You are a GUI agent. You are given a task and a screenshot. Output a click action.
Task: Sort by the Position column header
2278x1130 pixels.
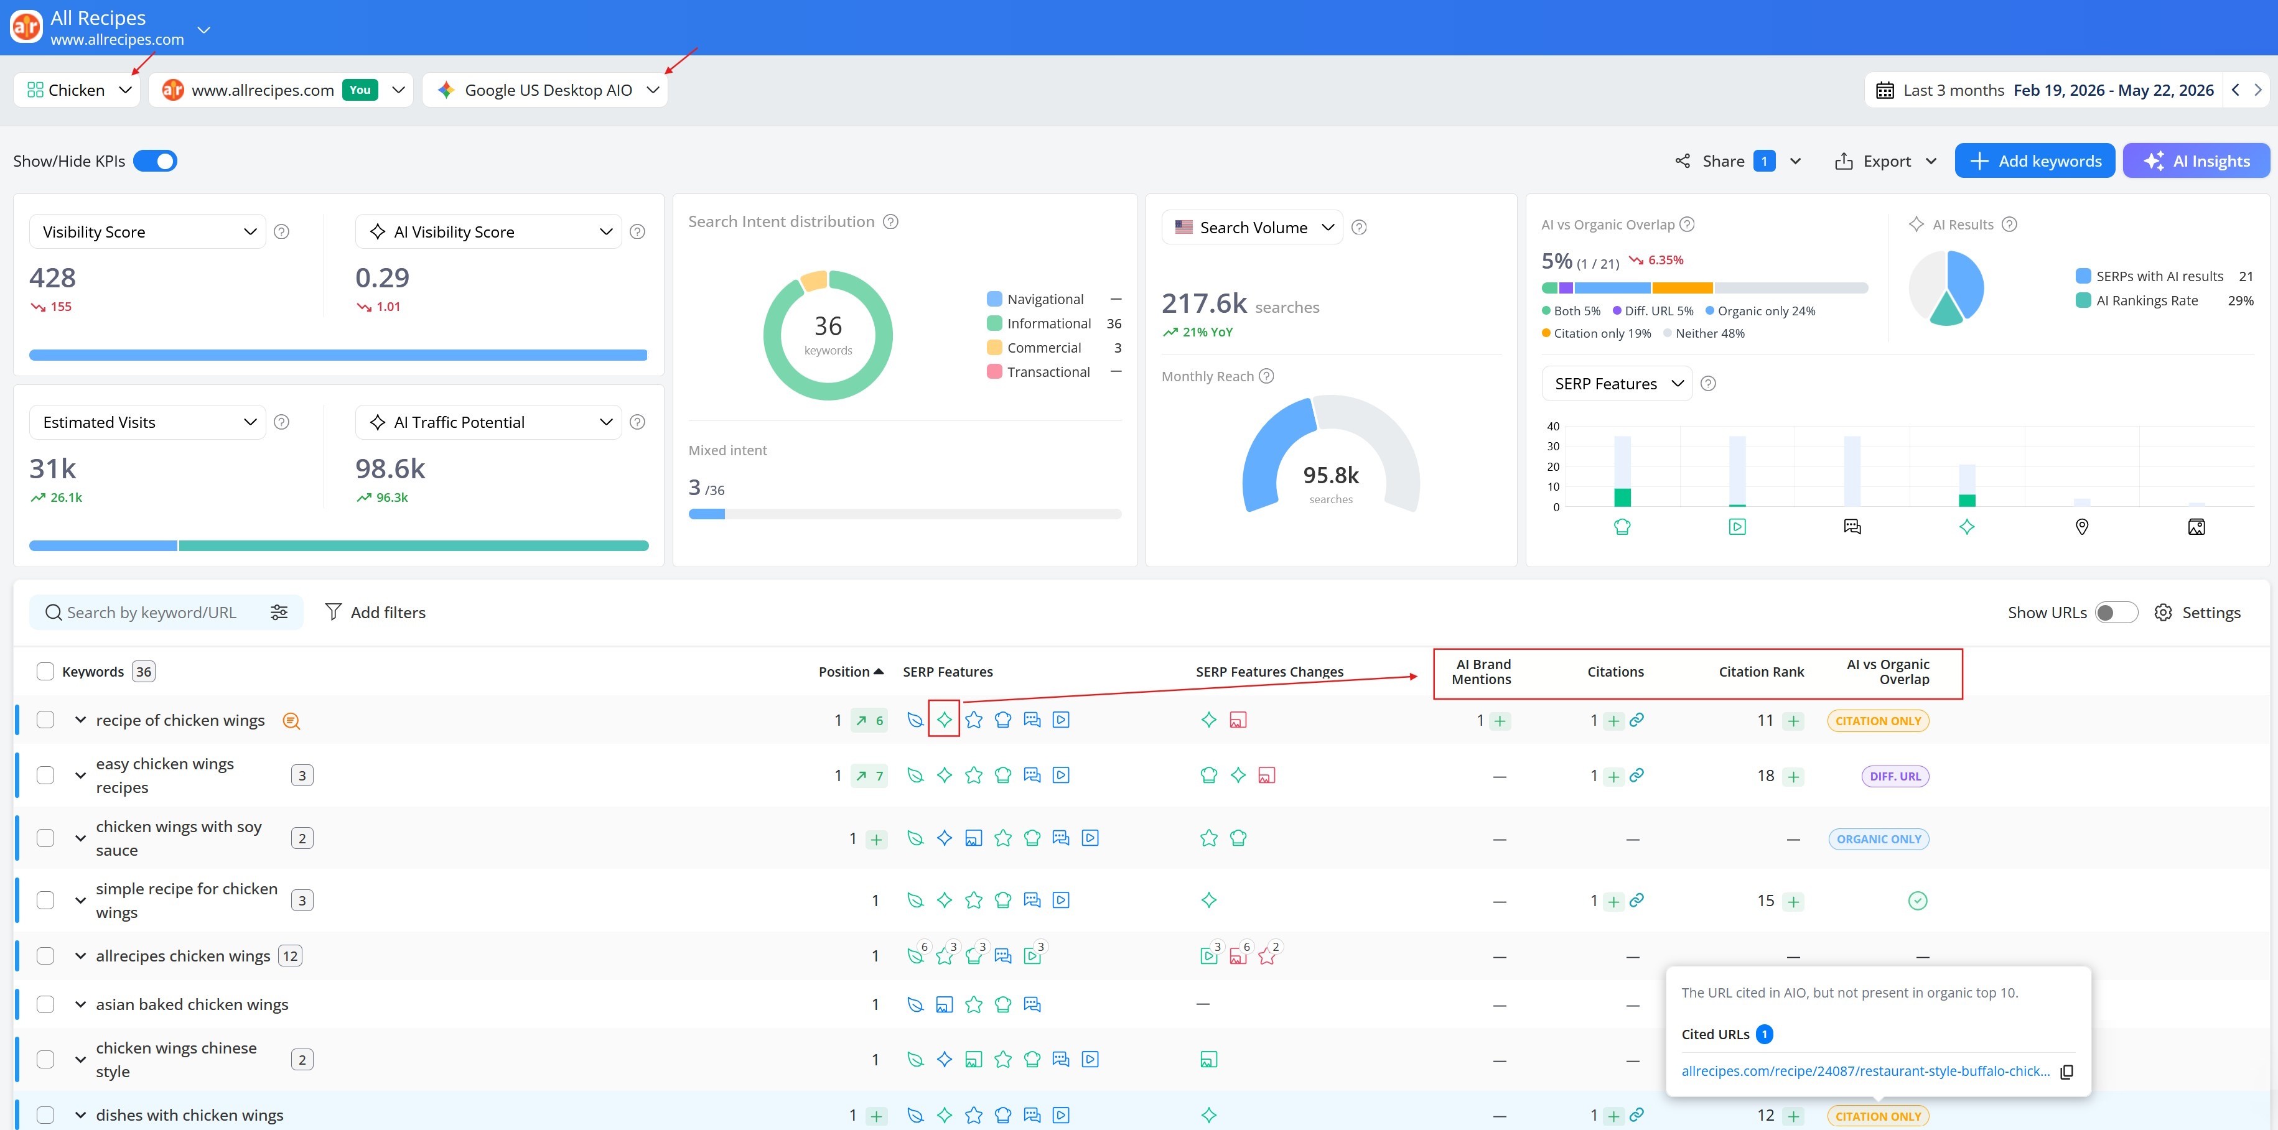pyautogui.click(x=851, y=672)
